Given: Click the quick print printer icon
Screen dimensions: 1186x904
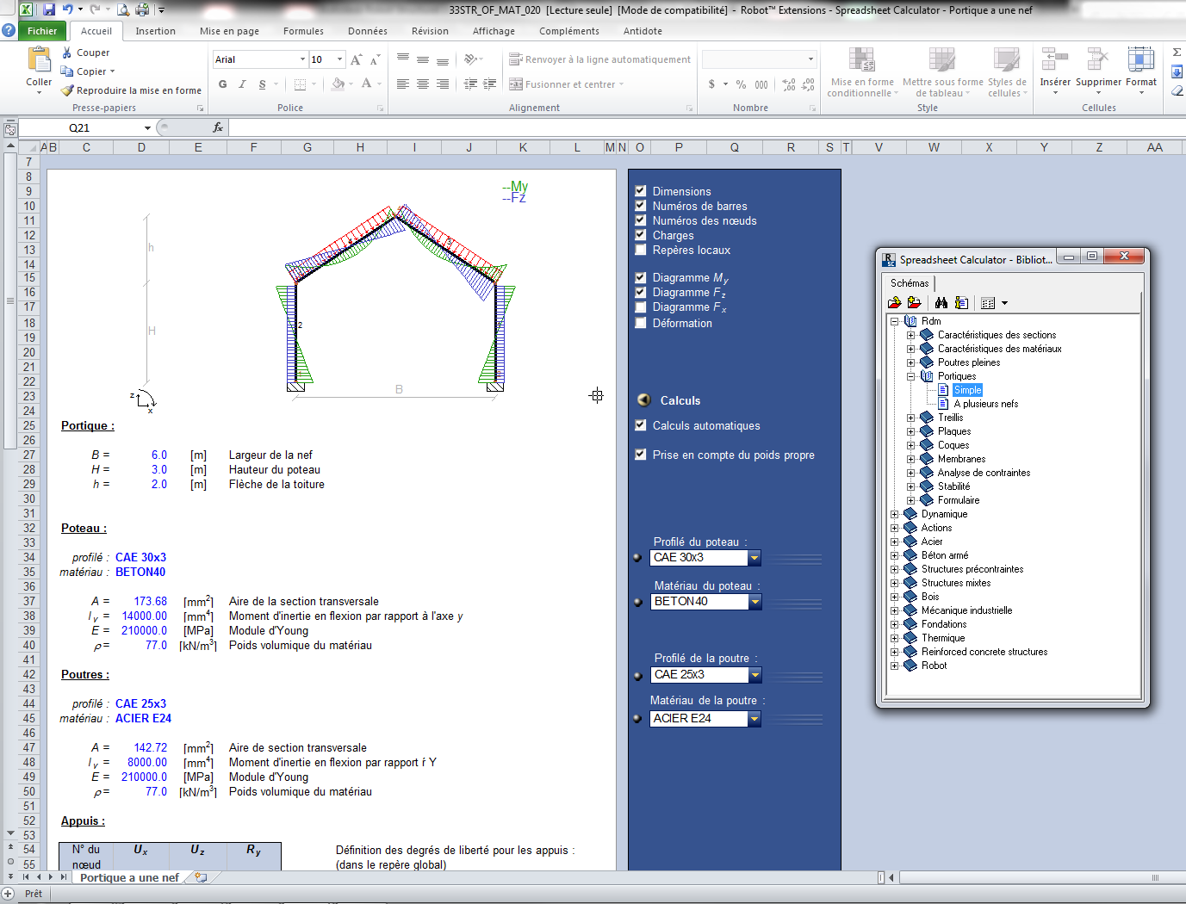Looking at the screenshot, I should click(x=142, y=9).
